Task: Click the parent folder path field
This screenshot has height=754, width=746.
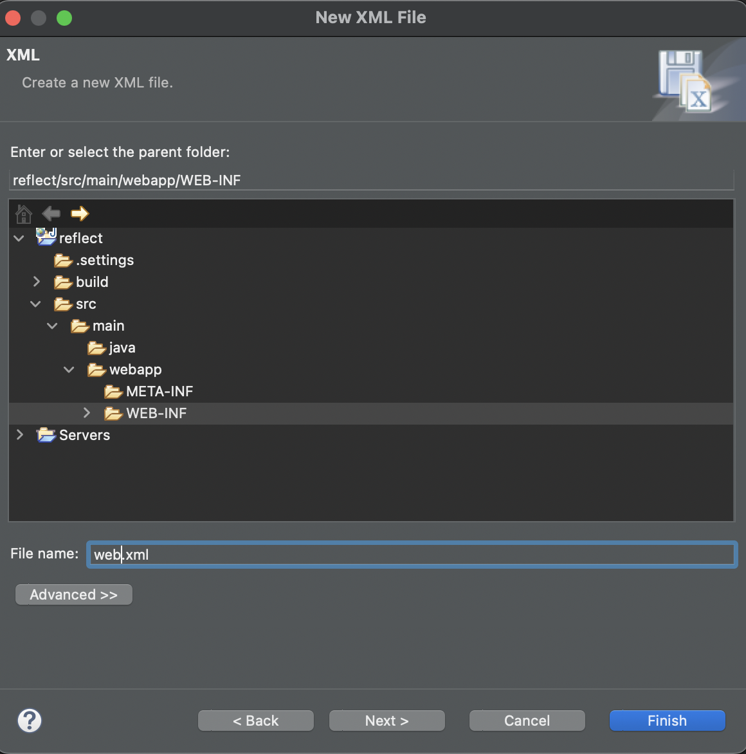Action: click(371, 180)
